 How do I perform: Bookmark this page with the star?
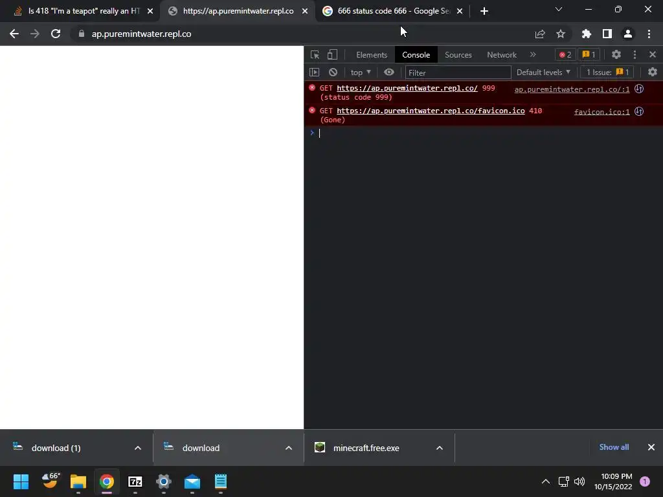[561, 34]
